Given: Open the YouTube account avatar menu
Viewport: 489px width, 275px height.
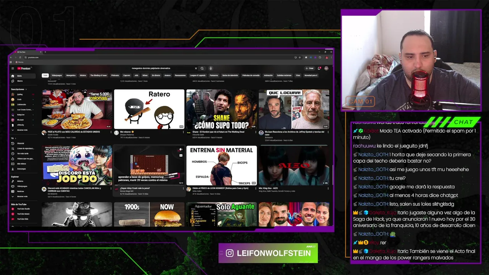Looking at the screenshot, I should [x=326, y=68].
